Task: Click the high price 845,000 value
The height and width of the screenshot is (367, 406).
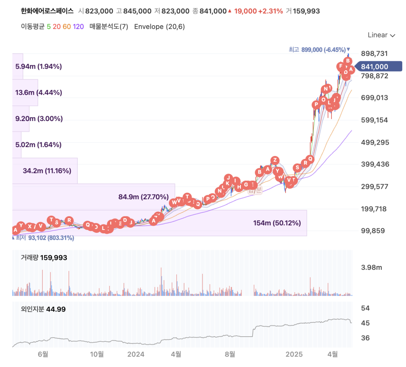Action: point(137,11)
